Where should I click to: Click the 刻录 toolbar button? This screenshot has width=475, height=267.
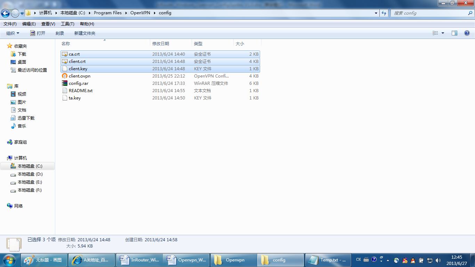(60, 33)
